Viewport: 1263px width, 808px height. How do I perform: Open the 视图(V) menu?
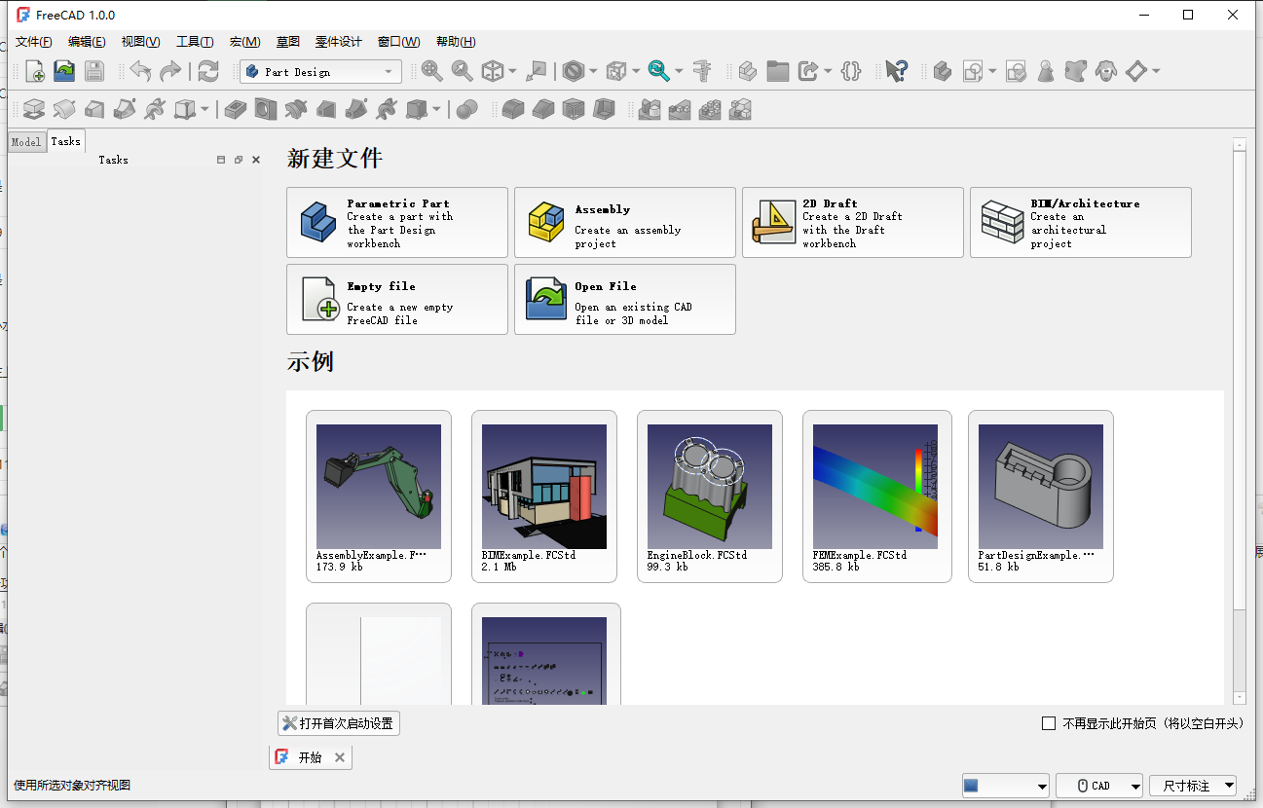click(140, 42)
